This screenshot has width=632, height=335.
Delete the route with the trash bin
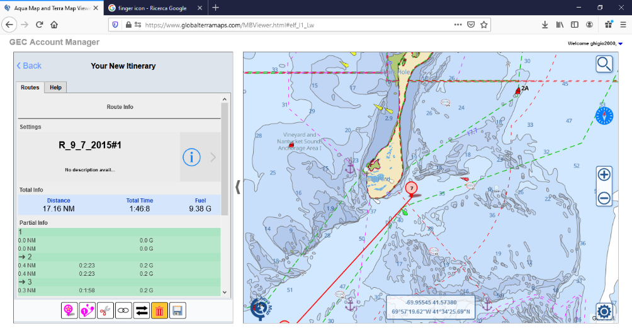(x=159, y=310)
